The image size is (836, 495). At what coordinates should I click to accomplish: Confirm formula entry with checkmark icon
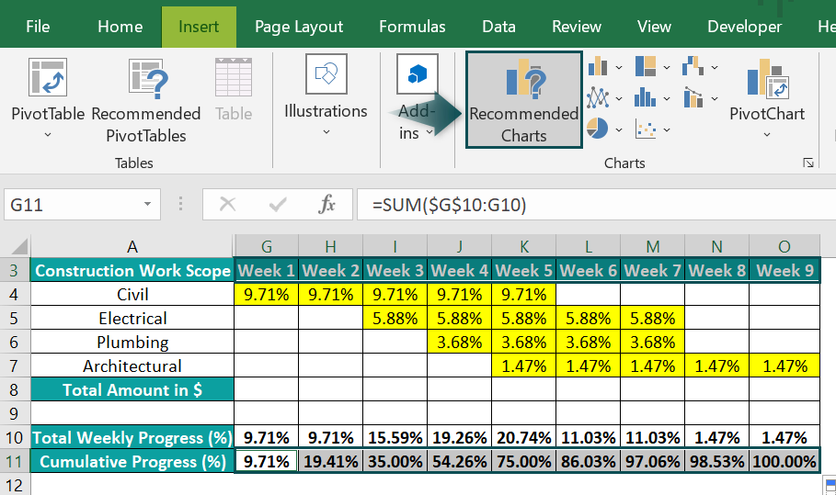point(277,205)
